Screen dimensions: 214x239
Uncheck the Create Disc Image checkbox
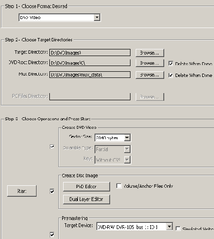coord(52,191)
